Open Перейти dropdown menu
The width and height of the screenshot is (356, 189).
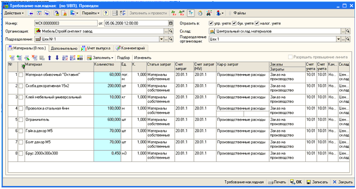(90, 13)
